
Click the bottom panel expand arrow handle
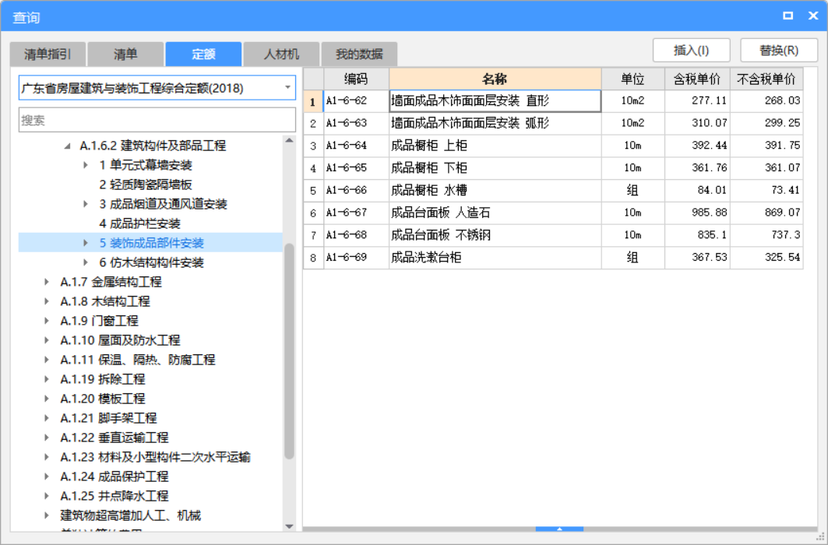click(x=559, y=529)
